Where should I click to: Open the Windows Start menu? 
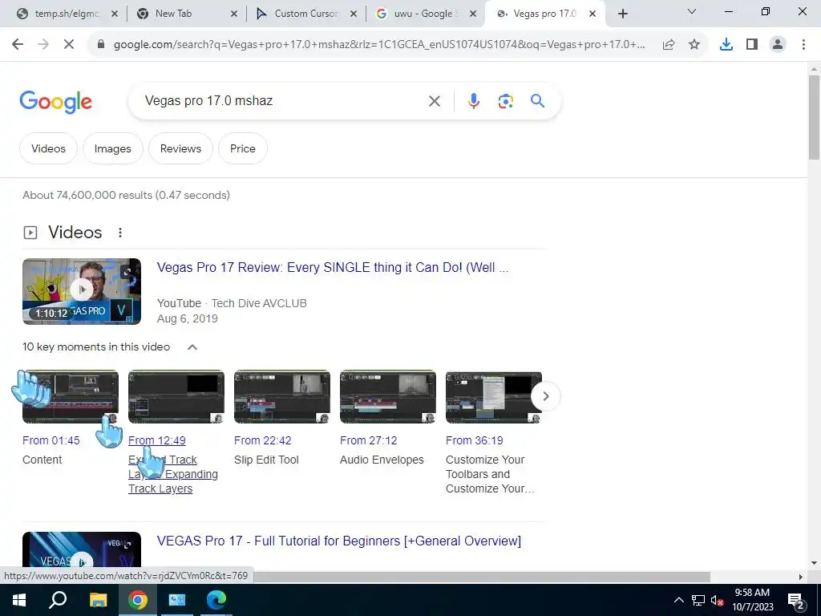[19, 600]
